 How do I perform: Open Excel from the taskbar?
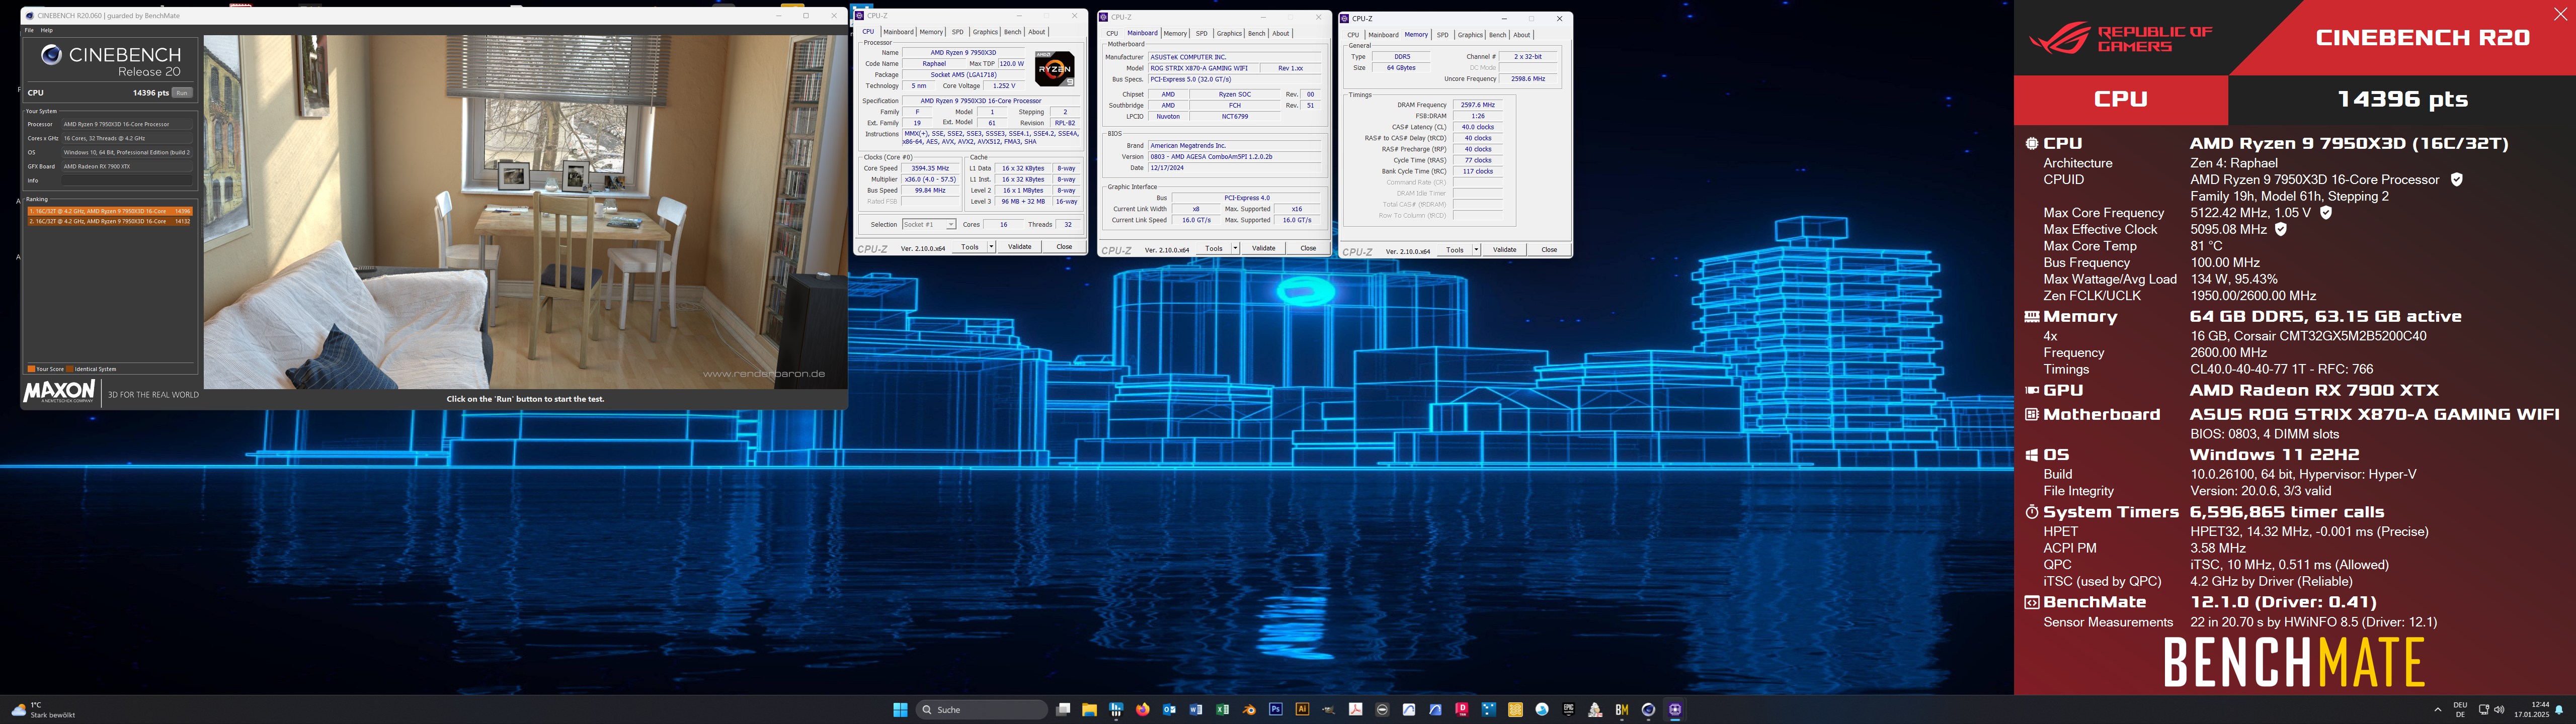point(1222,709)
